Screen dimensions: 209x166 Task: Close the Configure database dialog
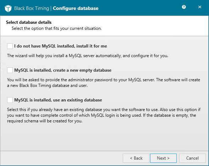(x=200, y=7)
